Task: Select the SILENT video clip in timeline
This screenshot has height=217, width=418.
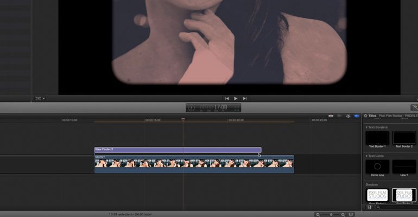Action: tap(194, 164)
